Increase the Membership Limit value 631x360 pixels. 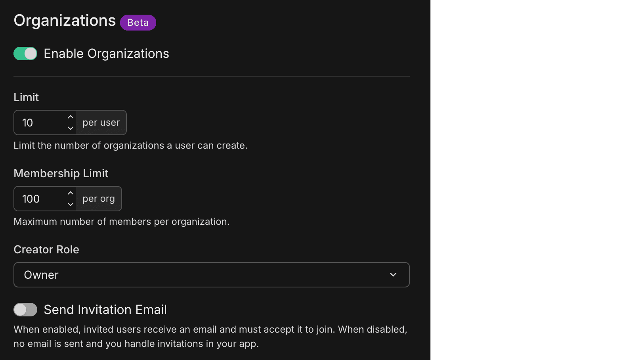70,193
